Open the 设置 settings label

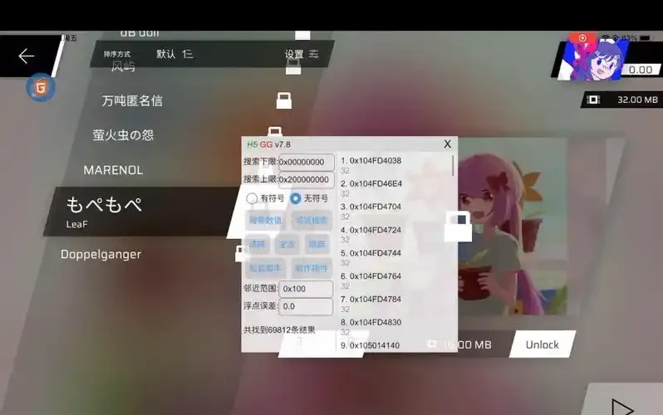[x=294, y=54]
